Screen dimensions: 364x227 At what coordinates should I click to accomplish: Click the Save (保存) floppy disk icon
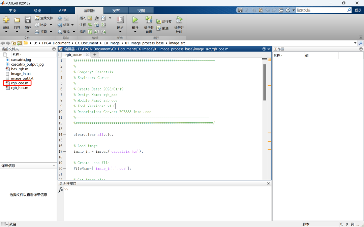click(x=28, y=20)
